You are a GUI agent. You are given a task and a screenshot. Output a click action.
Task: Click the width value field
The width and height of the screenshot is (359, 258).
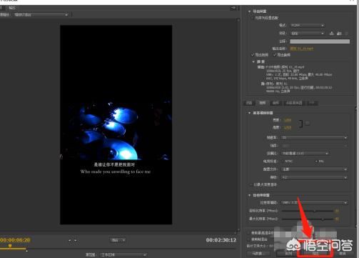click(x=288, y=120)
